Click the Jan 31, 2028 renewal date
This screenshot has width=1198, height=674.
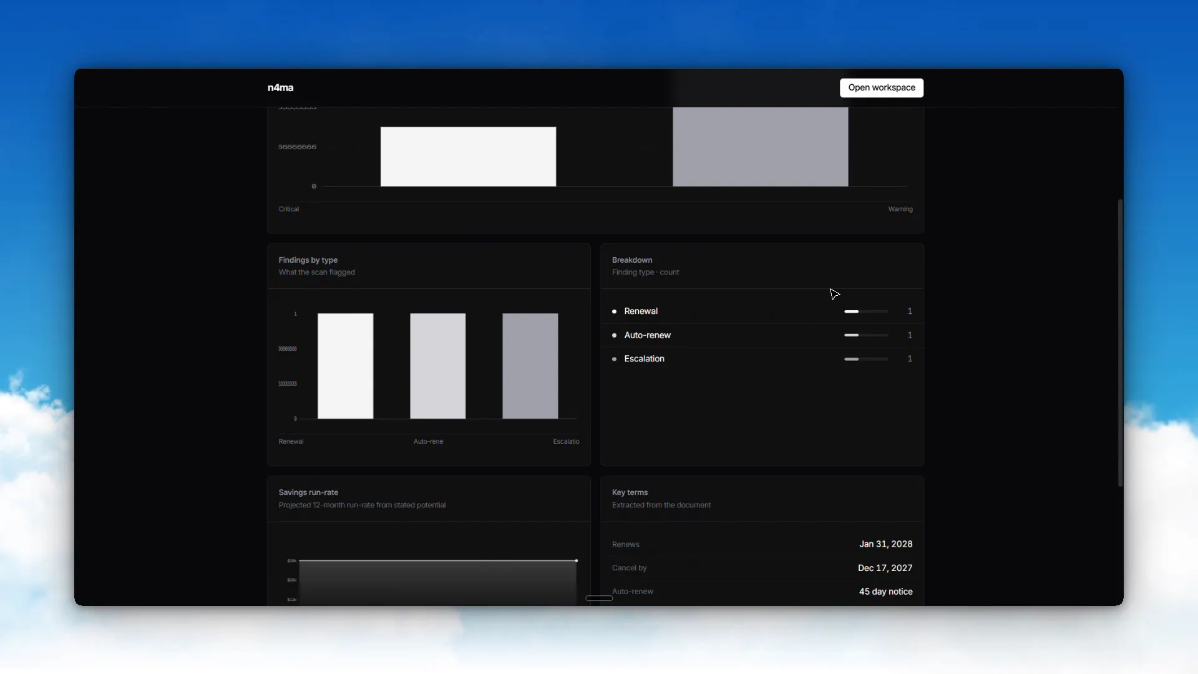[886, 544]
